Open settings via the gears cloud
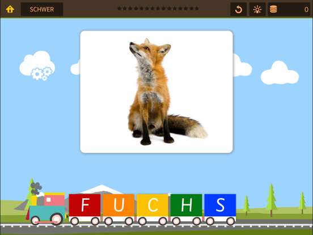 [x=37, y=65]
